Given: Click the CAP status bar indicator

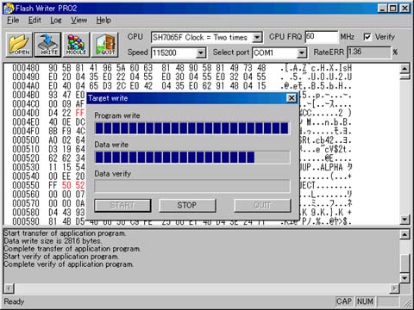Looking at the screenshot, I should point(344,301).
